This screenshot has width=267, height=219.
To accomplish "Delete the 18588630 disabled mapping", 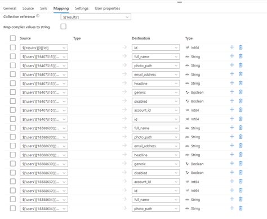I will coord(241,172).
